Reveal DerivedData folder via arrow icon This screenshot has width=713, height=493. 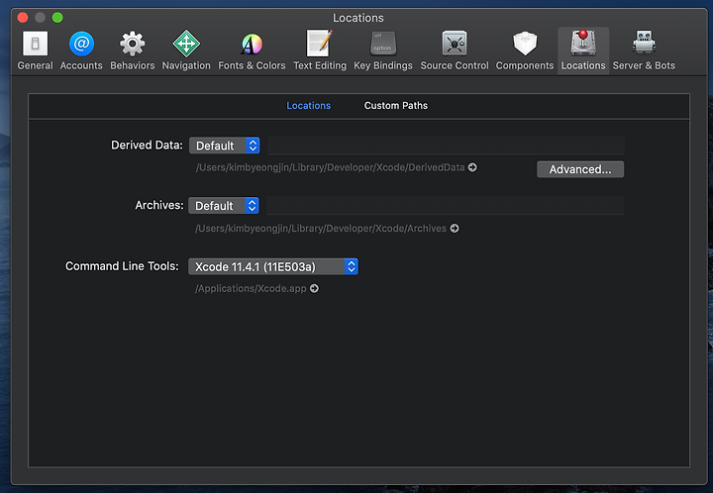(x=472, y=167)
